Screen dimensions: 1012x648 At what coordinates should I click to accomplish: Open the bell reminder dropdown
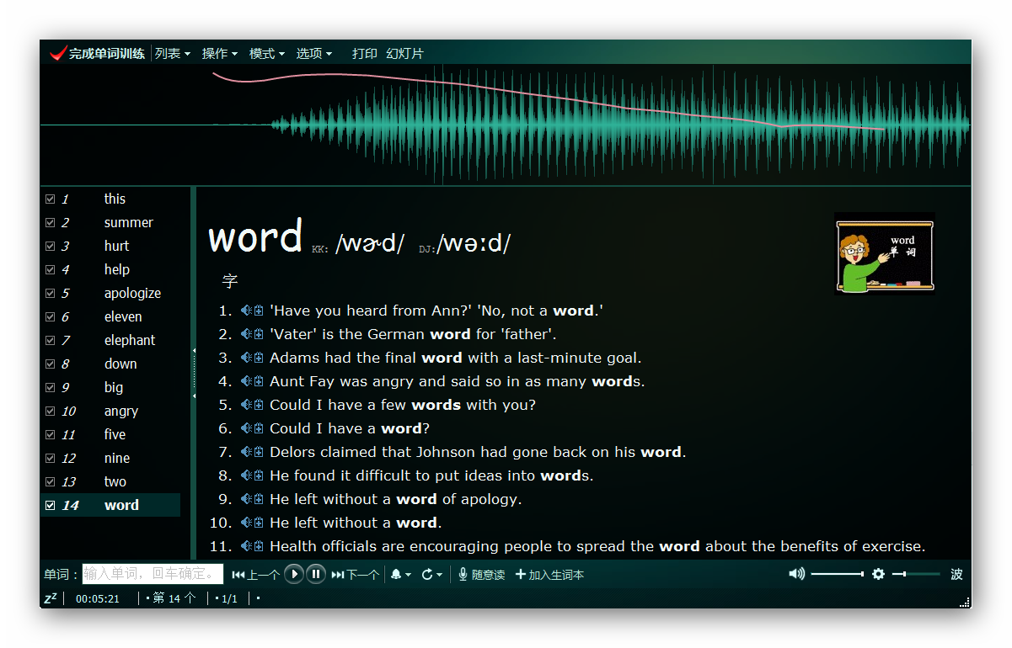(401, 575)
